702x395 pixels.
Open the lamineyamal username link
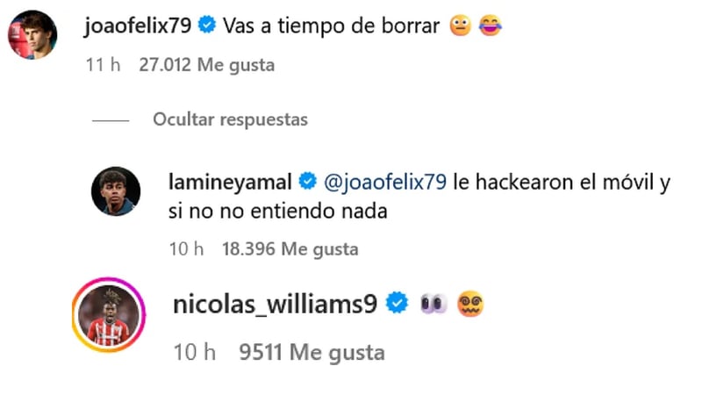230,182
